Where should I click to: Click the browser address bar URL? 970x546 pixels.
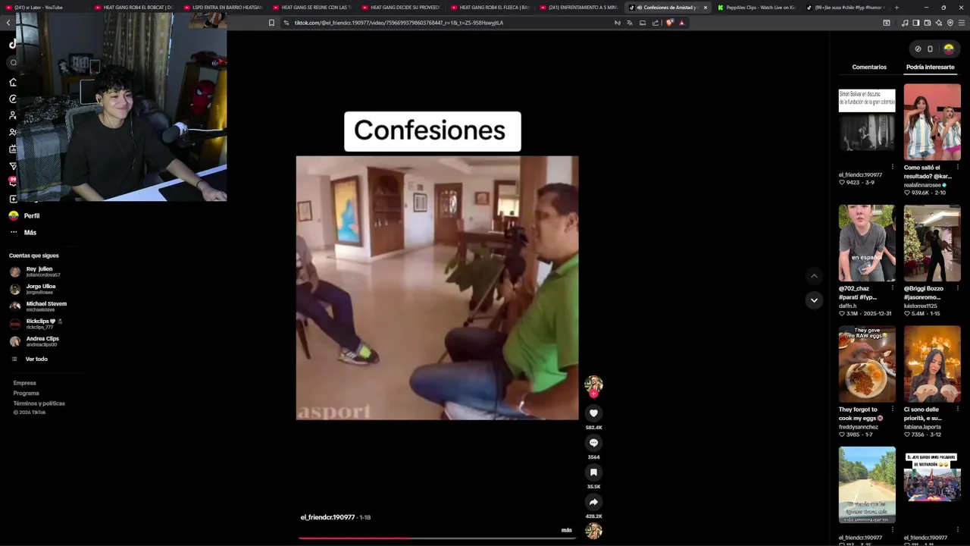pos(399,23)
